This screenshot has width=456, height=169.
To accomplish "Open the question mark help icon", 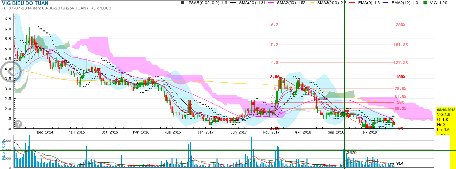I will pos(18,124).
